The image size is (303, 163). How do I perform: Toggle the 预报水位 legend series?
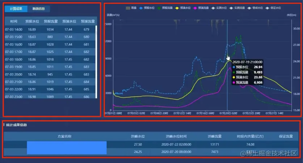pyautogui.click(x=147, y=8)
